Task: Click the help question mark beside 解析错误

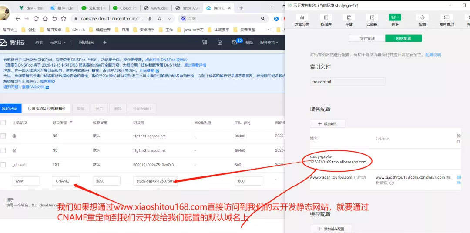Action: coord(392,183)
